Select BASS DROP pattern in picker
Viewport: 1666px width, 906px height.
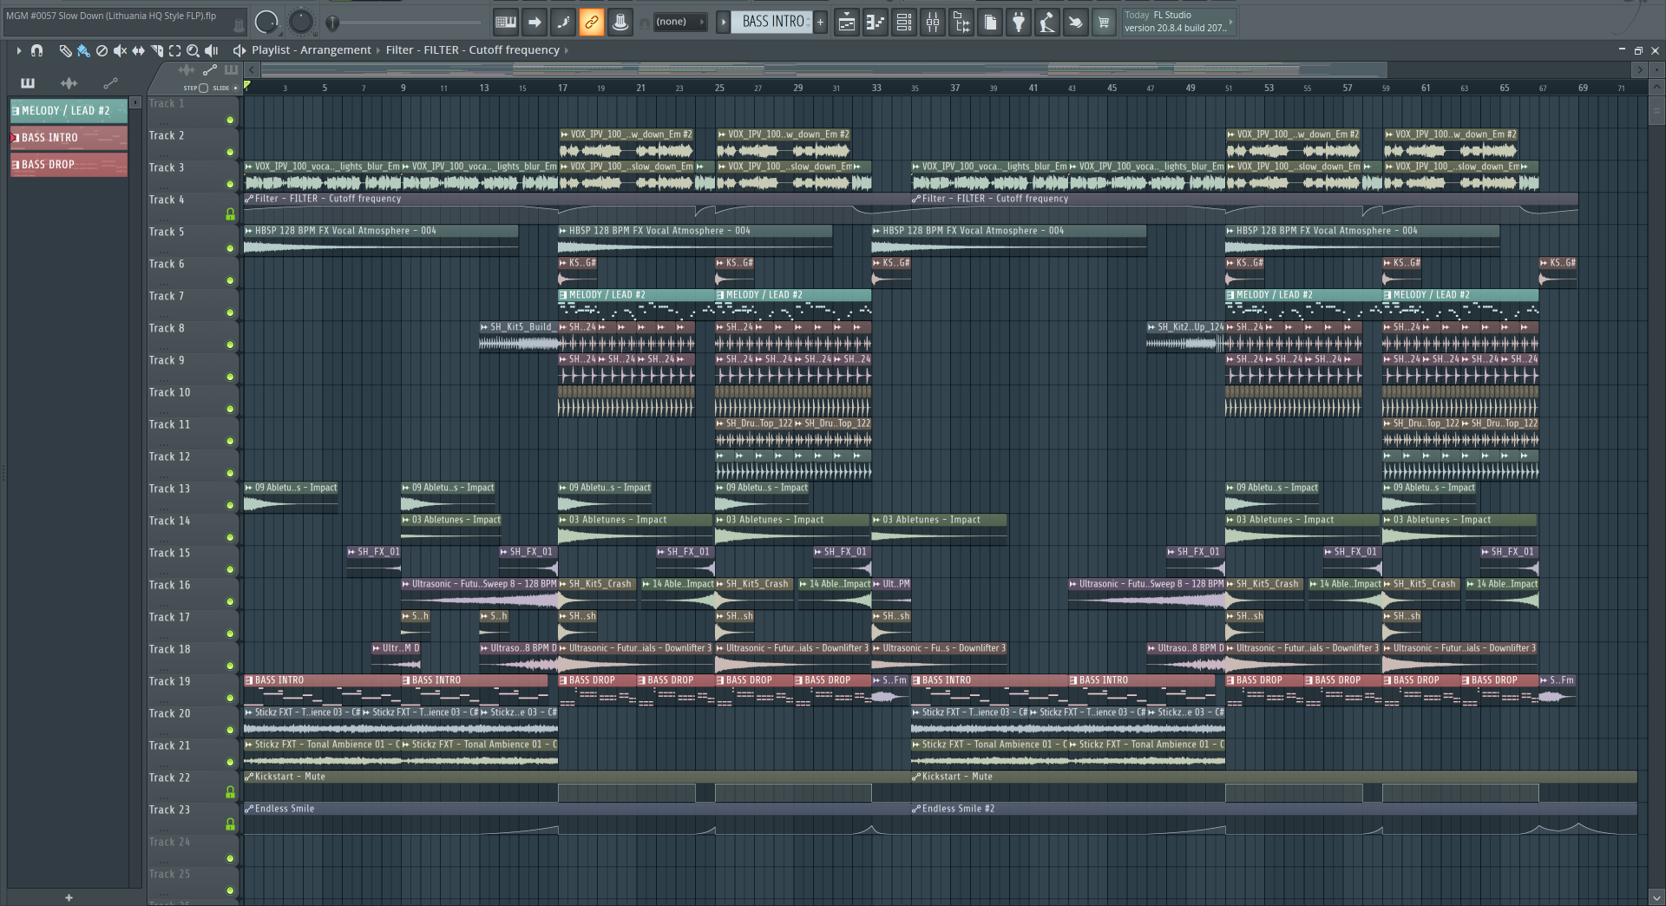point(69,165)
